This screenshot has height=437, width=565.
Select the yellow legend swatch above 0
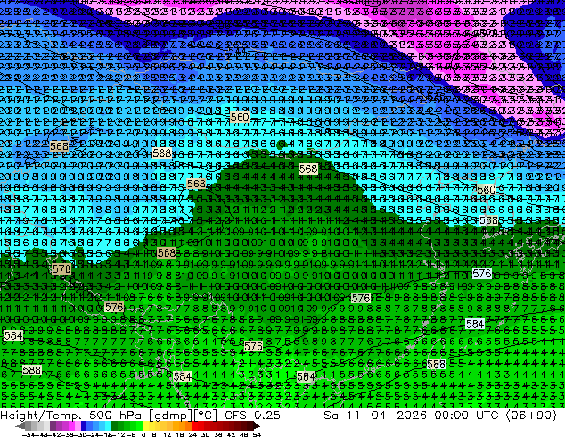[145, 426]
